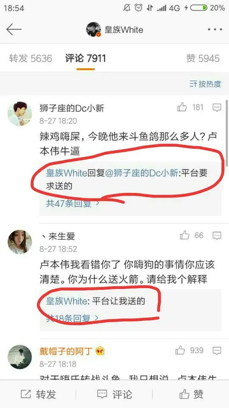Open the three-dot more options menu
The width and height of the screenshot is (229, 408).
click(x=215, y=29)
